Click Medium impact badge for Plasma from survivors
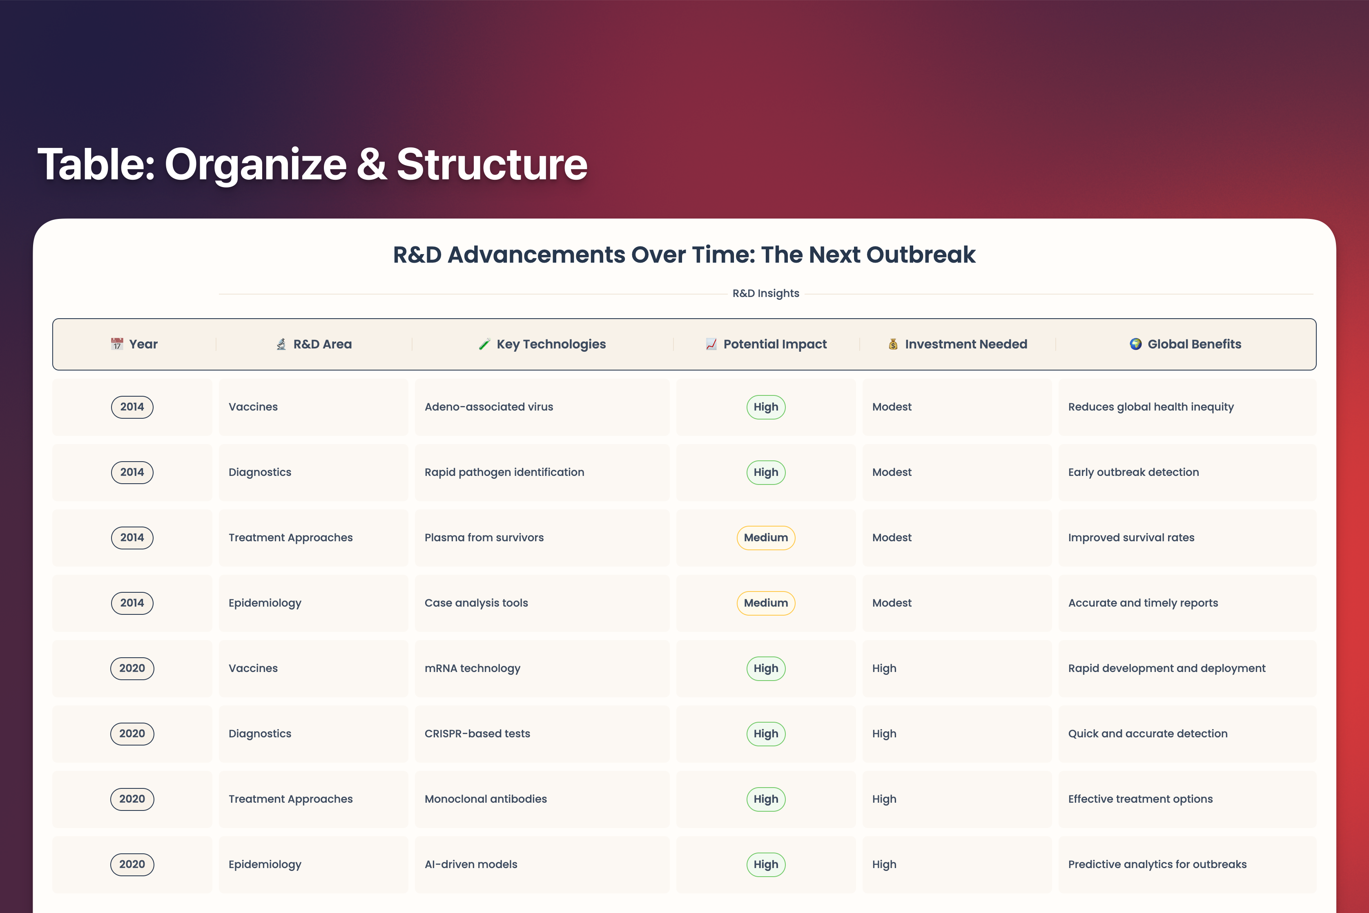The width and height of the screenshot is (1369, 913). [765, 538]
